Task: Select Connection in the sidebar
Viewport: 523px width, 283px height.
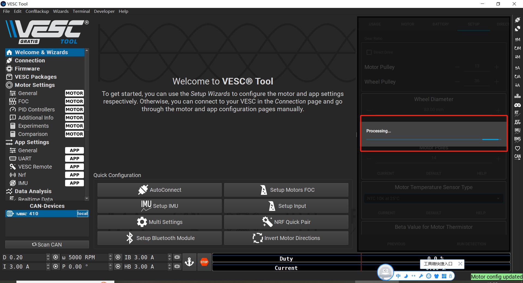Action: pos(45,60)
